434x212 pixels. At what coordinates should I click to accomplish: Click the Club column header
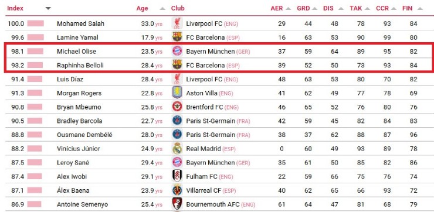178,8
